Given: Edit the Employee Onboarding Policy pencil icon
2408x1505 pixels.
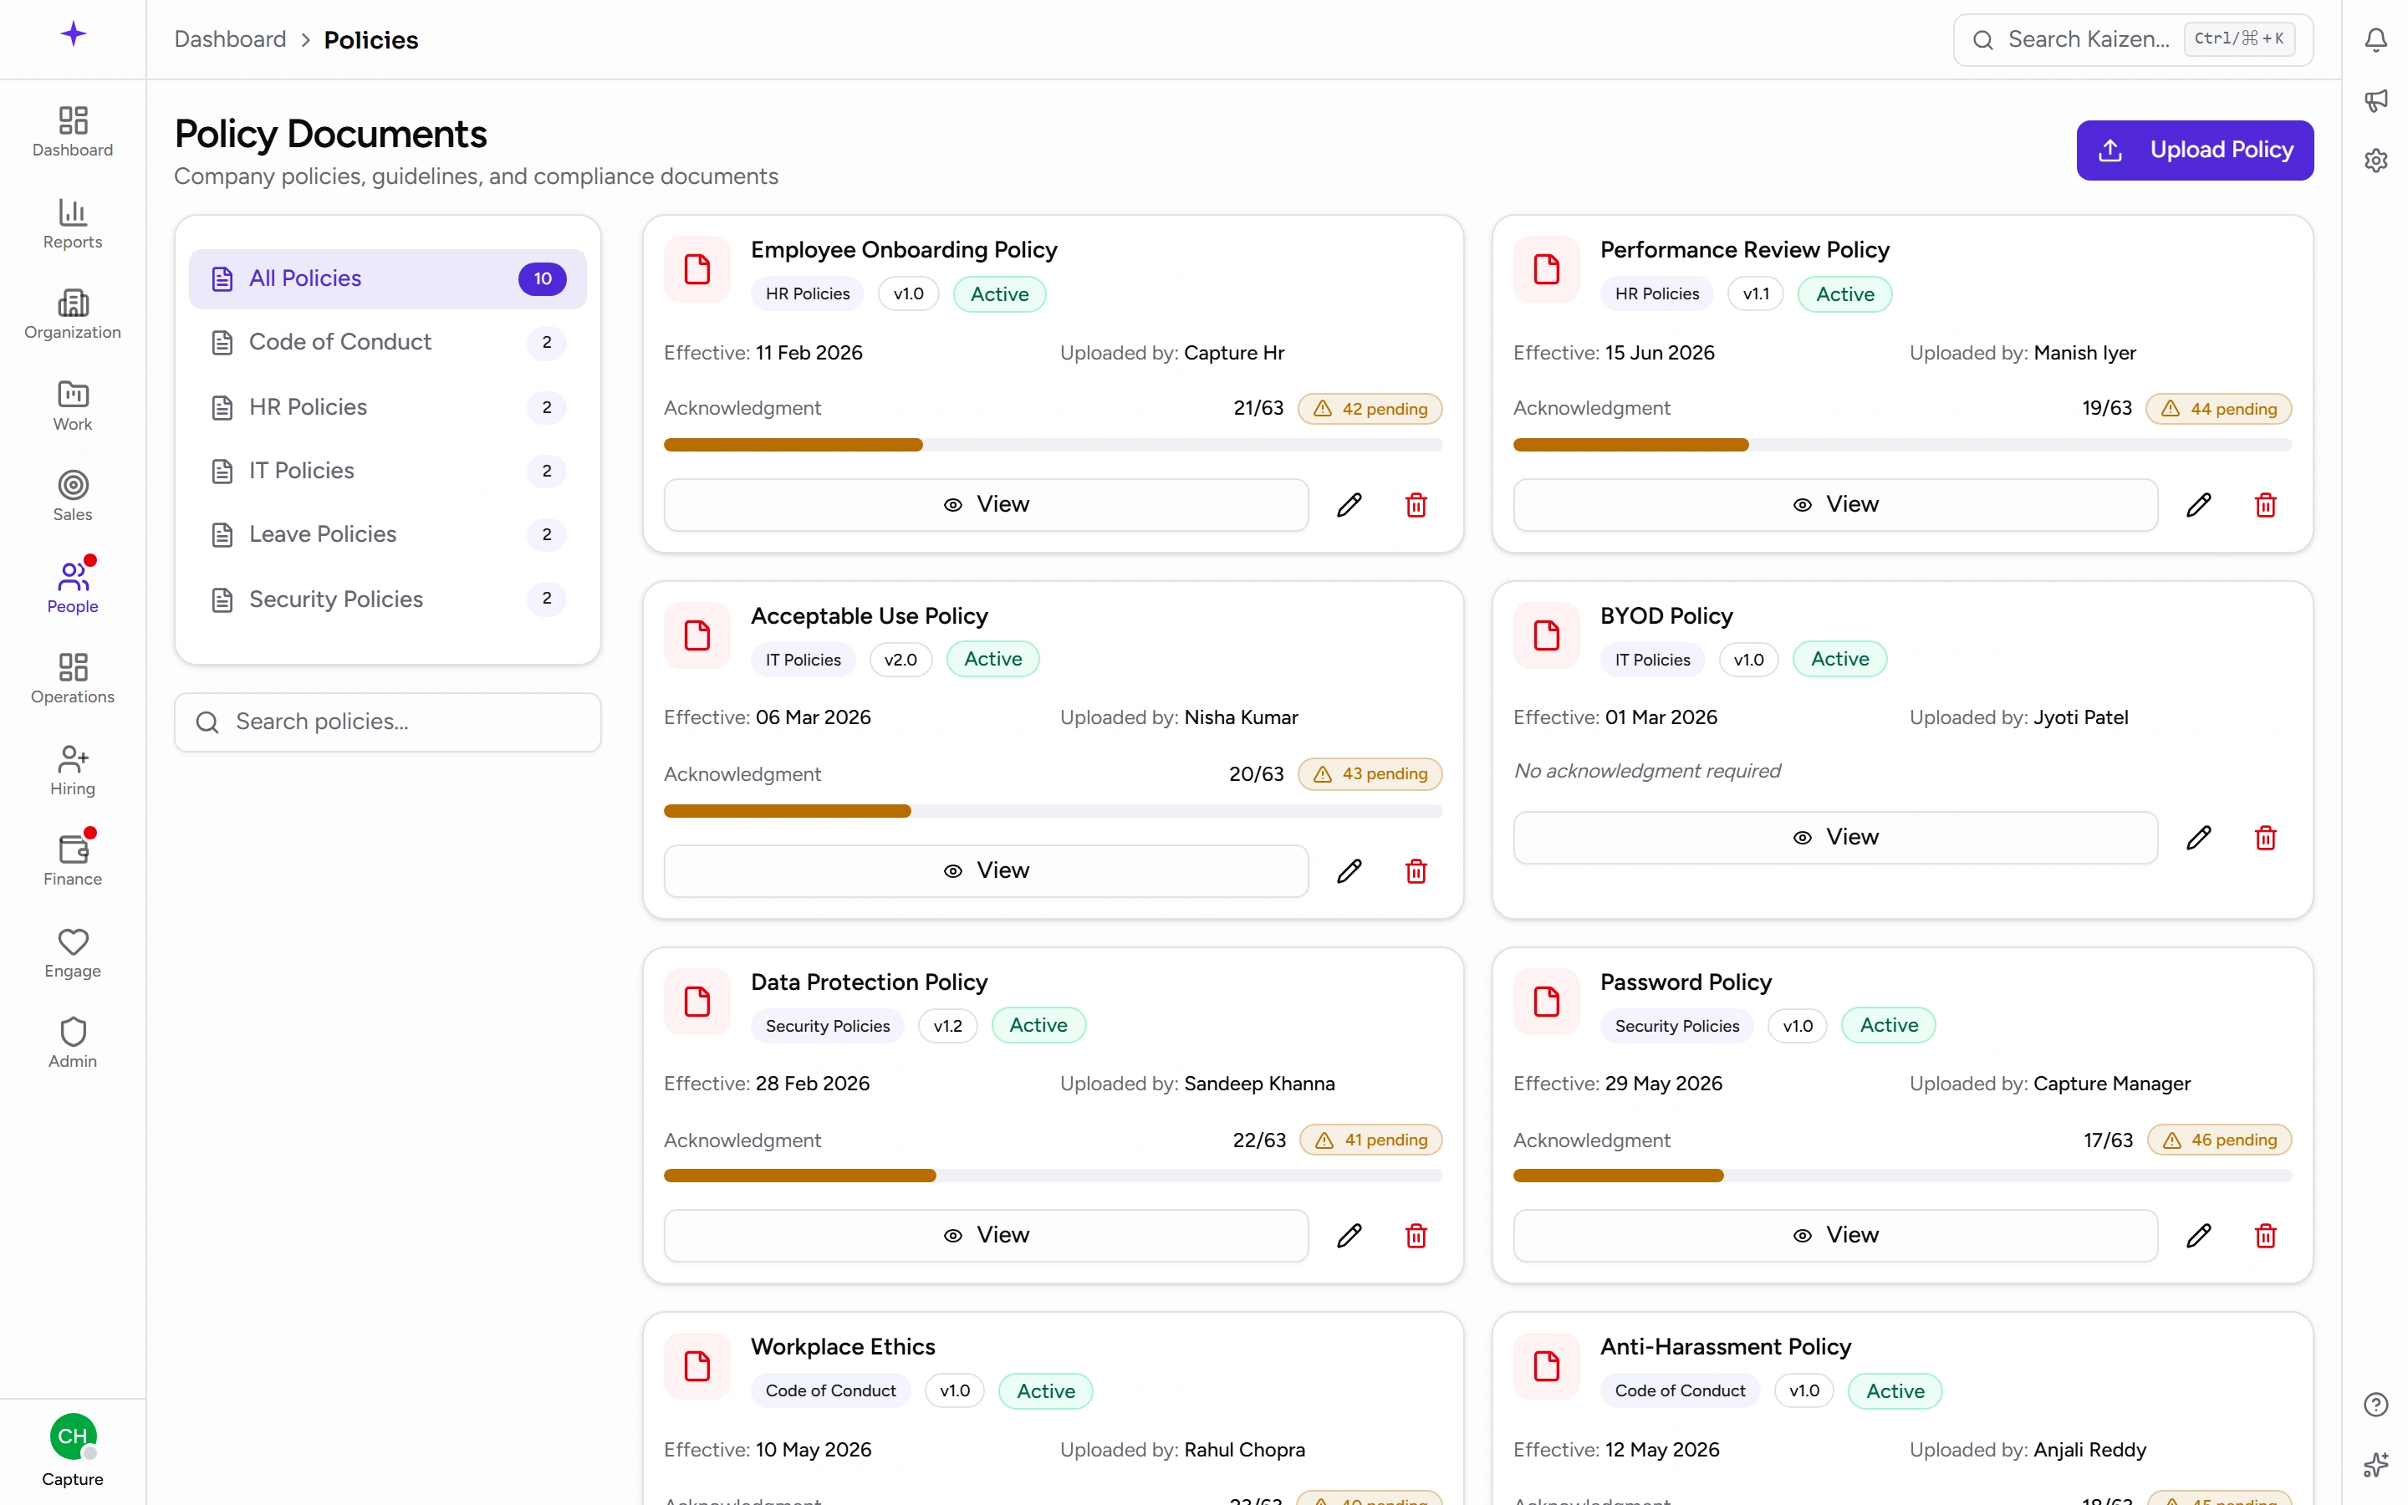Looking at the screenshot, I should [x=1349, y=505].
